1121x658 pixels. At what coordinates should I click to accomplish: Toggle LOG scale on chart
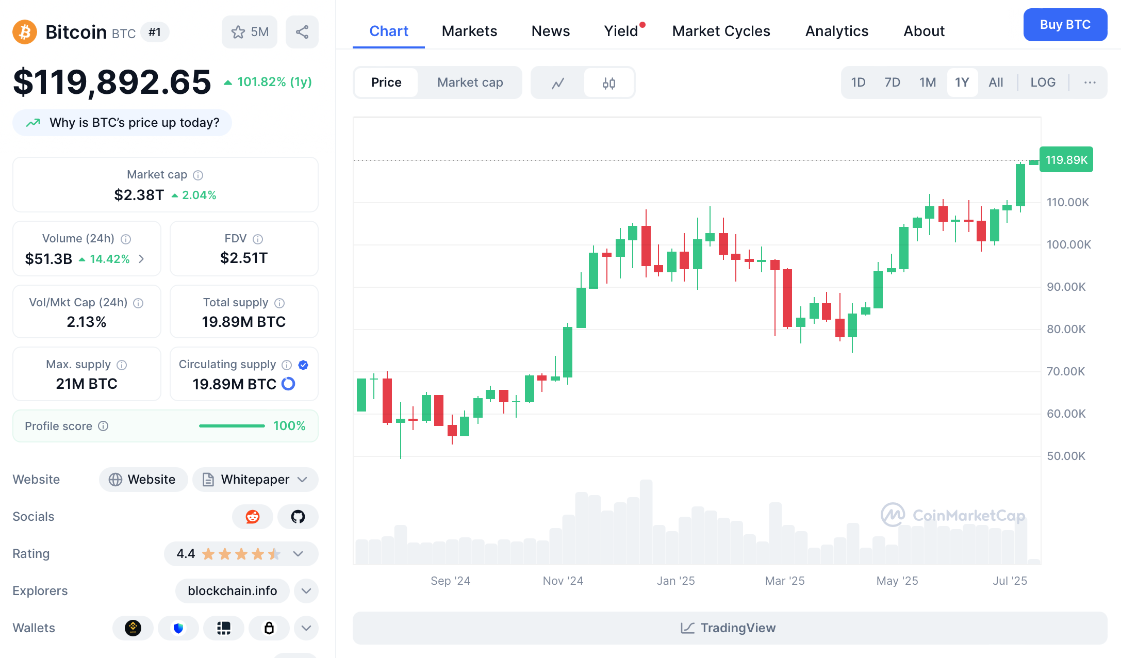pyautogui.click(x=1043, y=83)
